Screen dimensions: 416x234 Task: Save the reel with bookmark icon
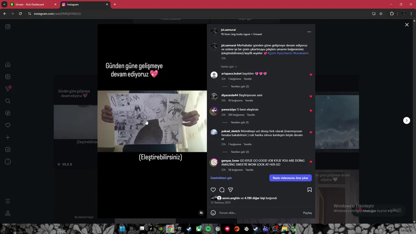coord(309,190)
